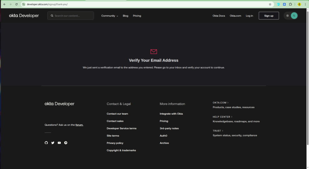Screen dimensions: 309x169
Task: Open the Twitter icon in footer
Action: point(53,143)
